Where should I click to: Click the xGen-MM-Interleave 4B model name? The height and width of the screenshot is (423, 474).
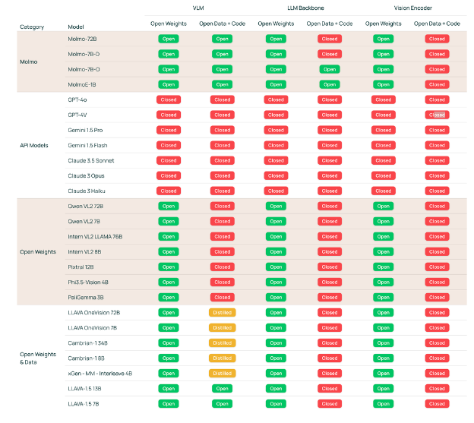[x=100, y=374]
